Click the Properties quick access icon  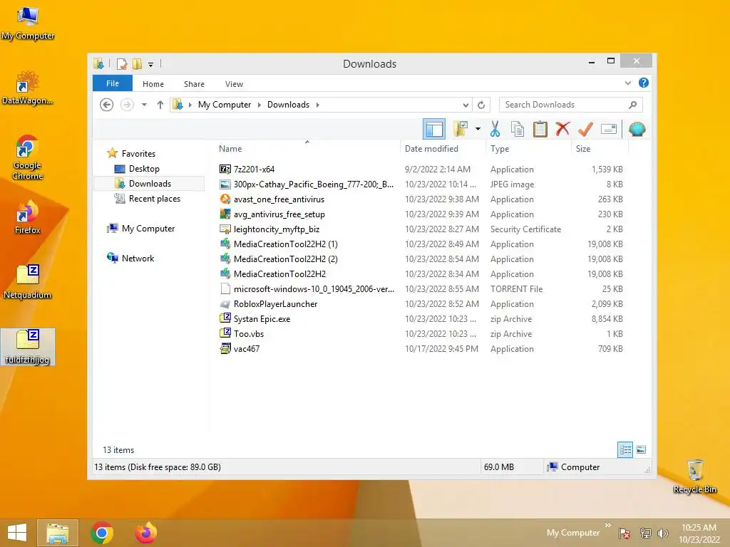pyautogui.click(x=122, y=63)
